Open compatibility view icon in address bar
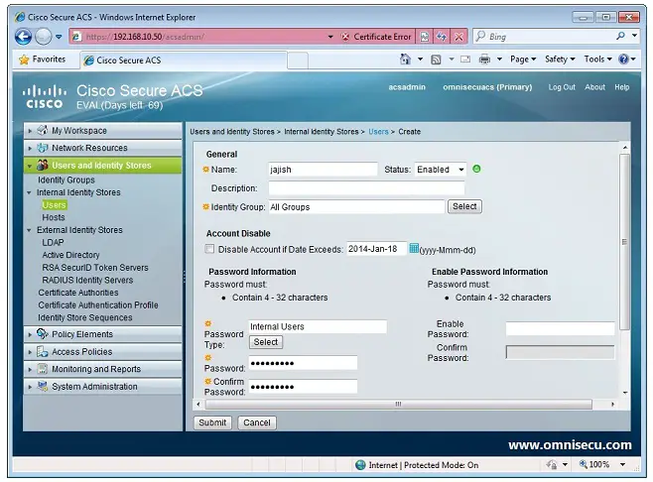 click(x=425, y=37)
